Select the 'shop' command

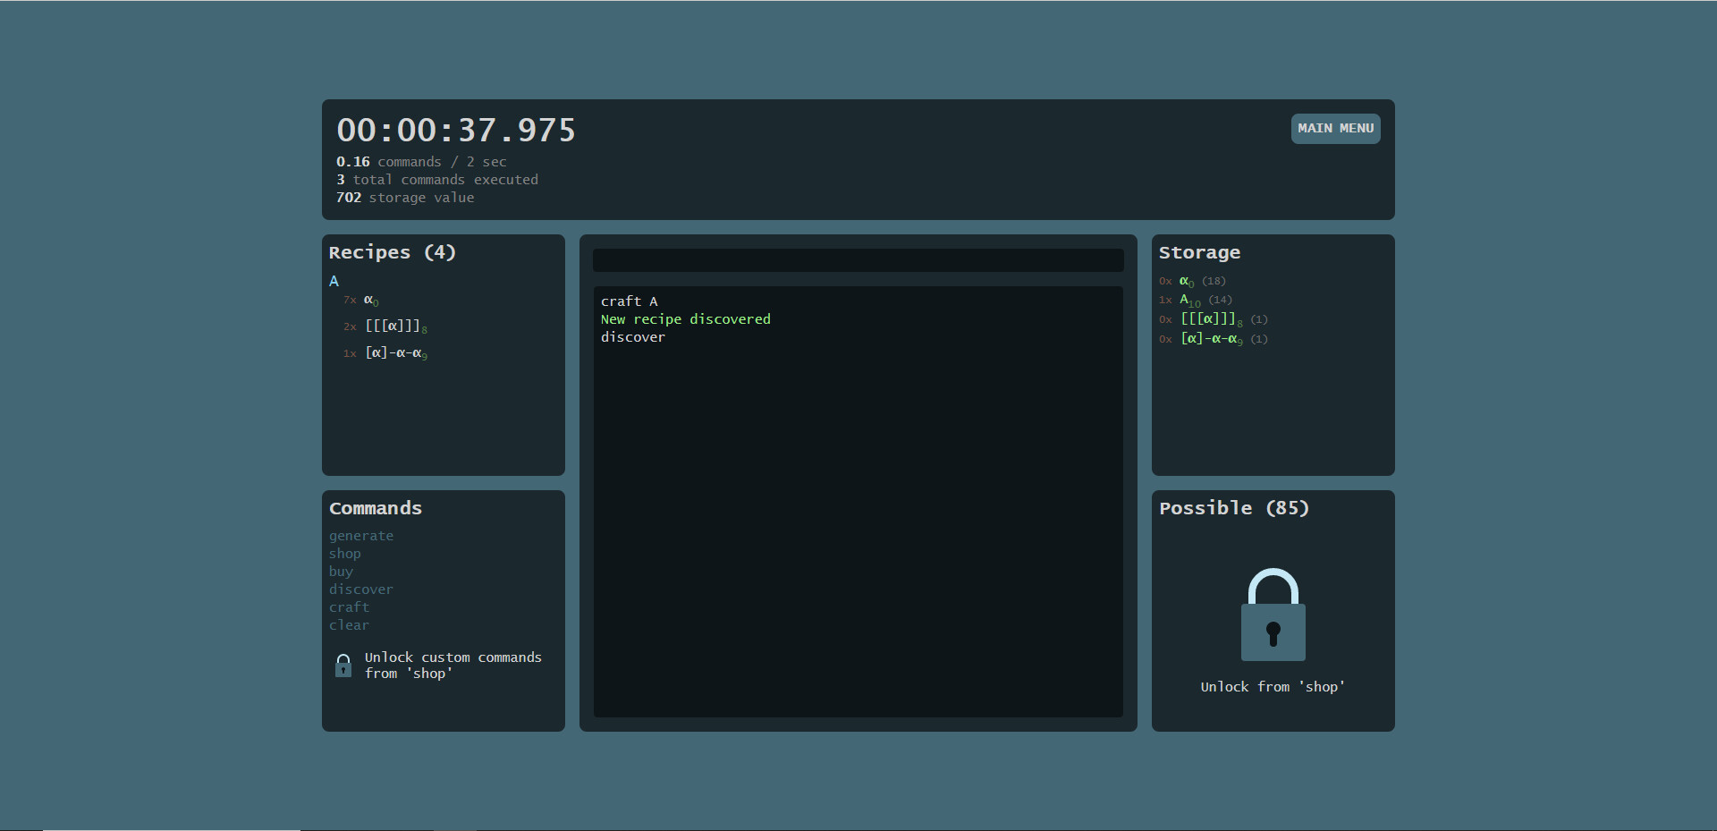click(x=345, y=554)
